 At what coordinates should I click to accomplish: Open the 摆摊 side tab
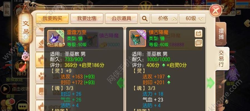[x=221, y=34]
